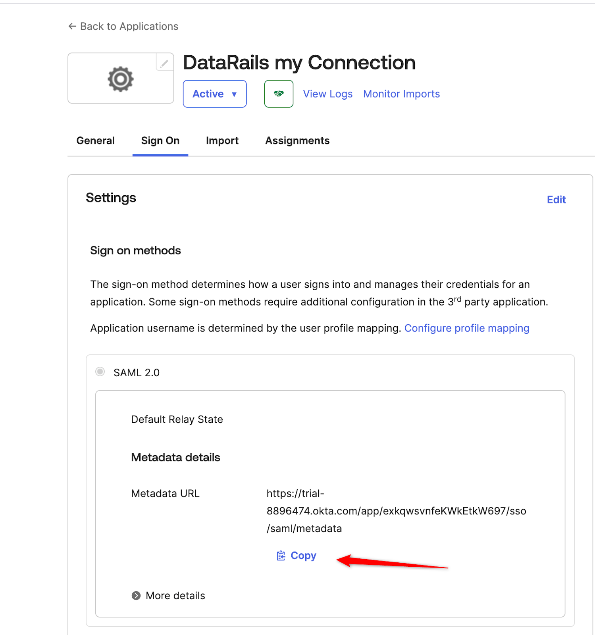
Task: Click the Default Relay State label
Action: [x=177, y=419]
